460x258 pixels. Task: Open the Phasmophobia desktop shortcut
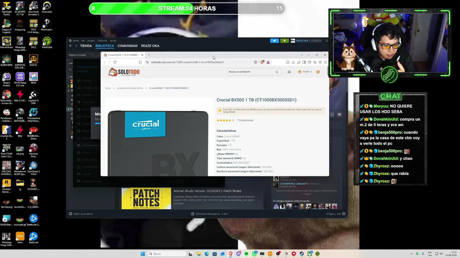click(x=47, y=25)
